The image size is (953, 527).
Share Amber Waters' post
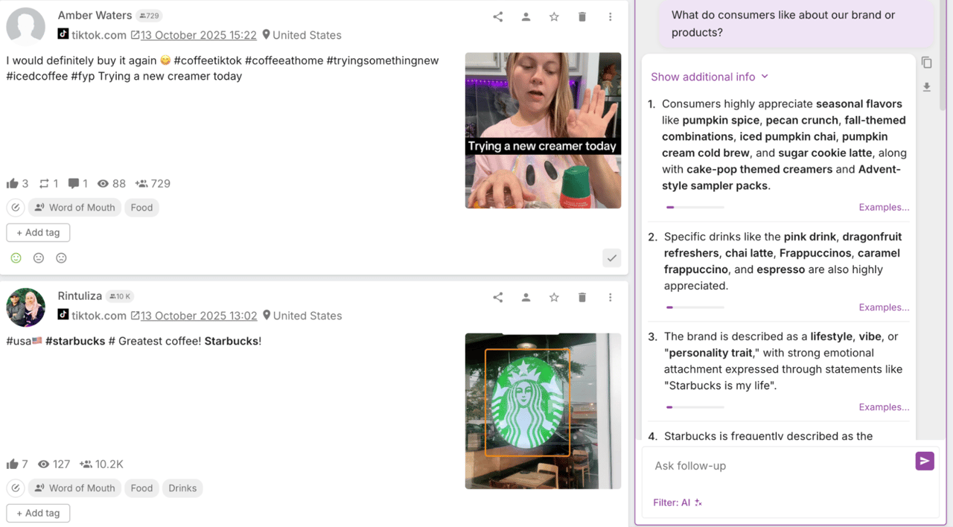coord(497,17)
